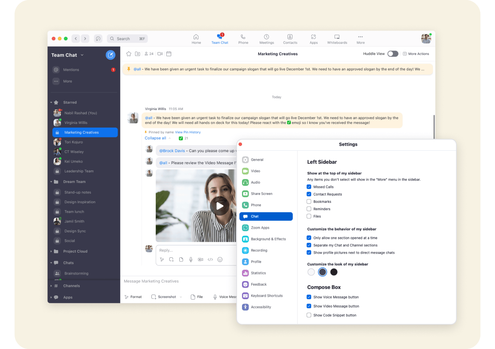This screenshot has height=349, width=495.
Task: Expand the Project Cloud folder
Action: [x=51, y=251]
